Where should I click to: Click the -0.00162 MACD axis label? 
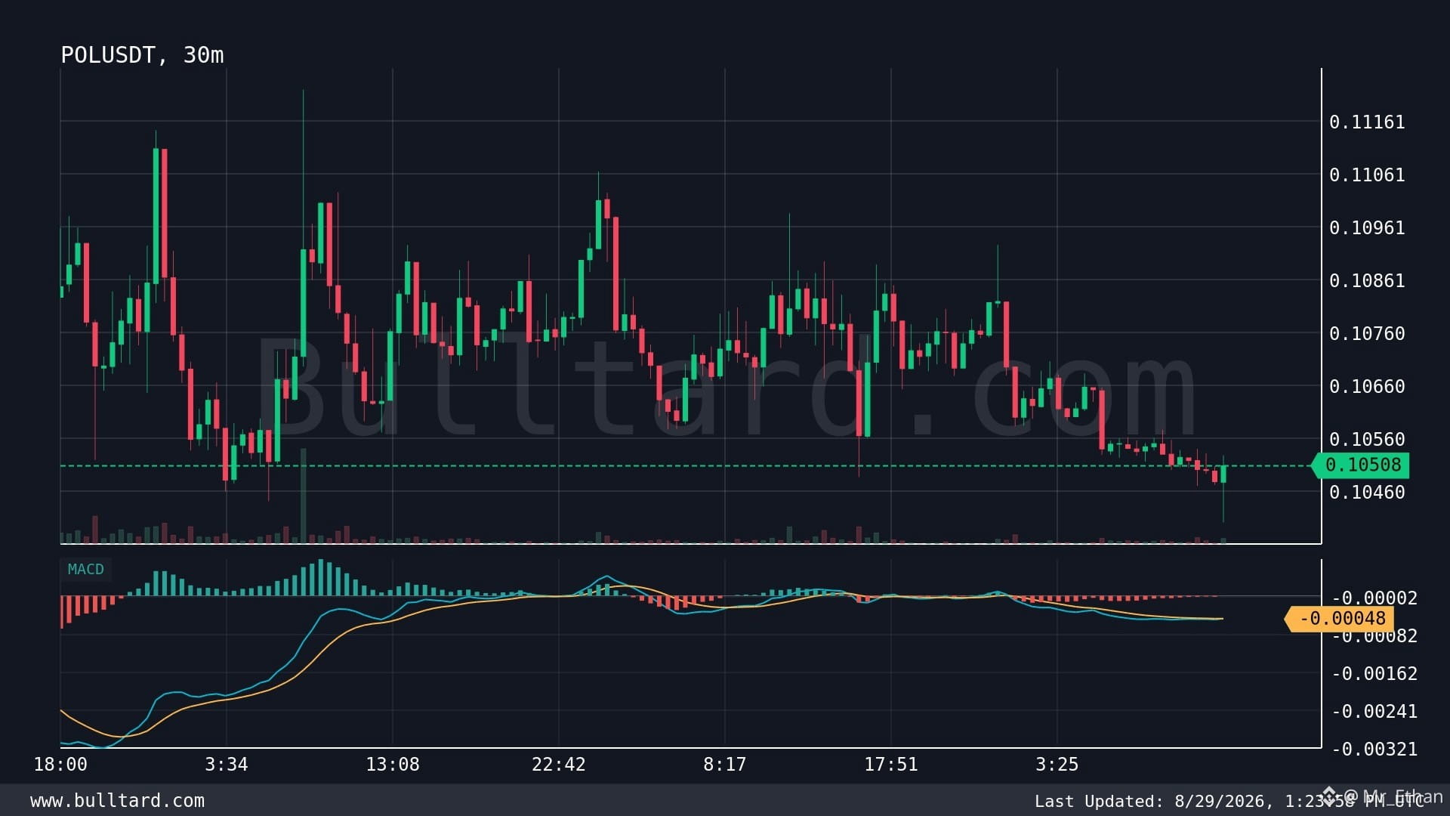(1374, 674)
